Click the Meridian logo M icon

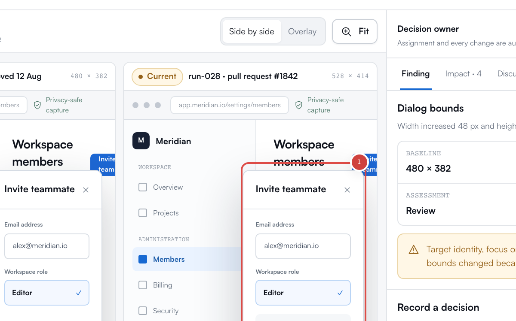[141, 141]
